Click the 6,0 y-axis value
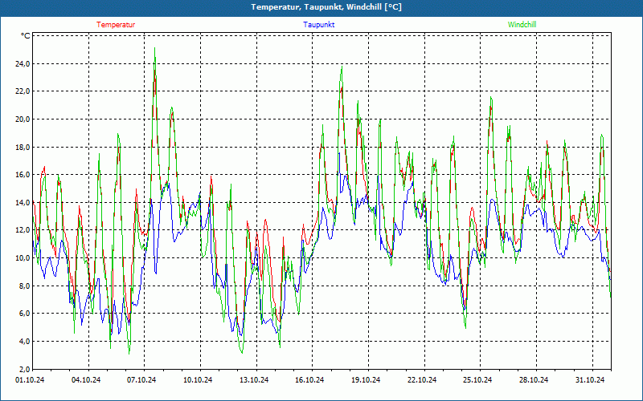 pyautogui.click(x=25, y=314)
